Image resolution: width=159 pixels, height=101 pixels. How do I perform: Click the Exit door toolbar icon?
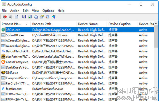54,17
